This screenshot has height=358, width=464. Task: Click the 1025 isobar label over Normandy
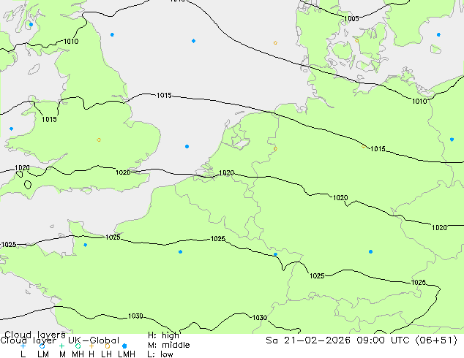[113, 237]
